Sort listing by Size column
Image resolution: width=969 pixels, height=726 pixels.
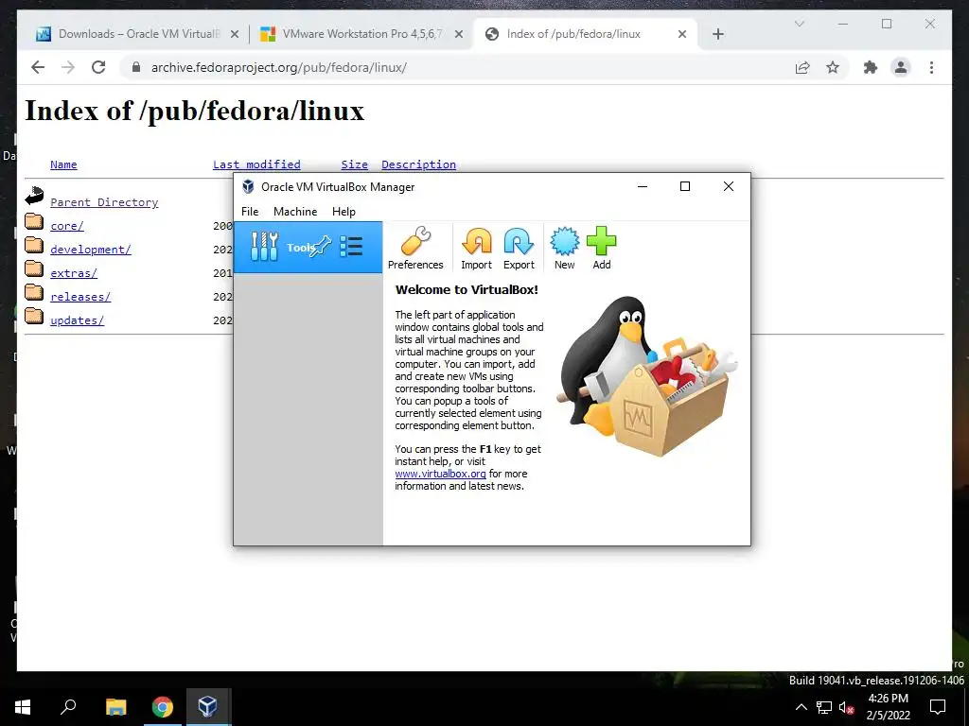(354, 164)
